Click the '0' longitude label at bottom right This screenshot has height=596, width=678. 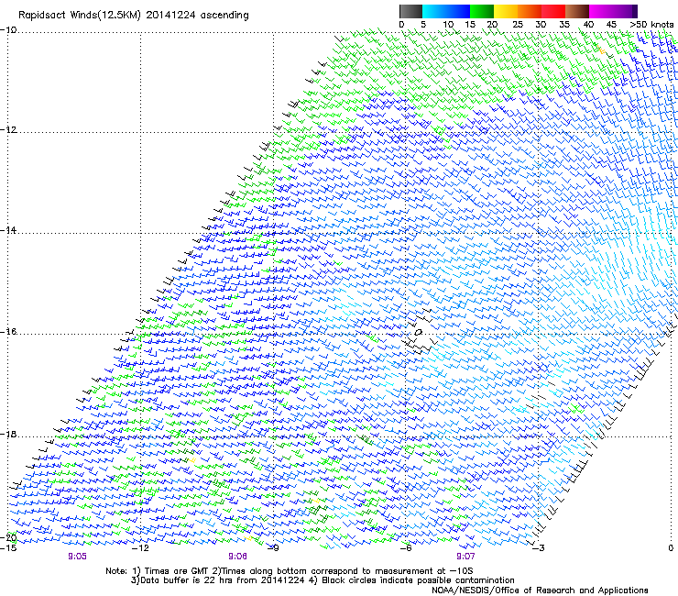tap(671, 548)
